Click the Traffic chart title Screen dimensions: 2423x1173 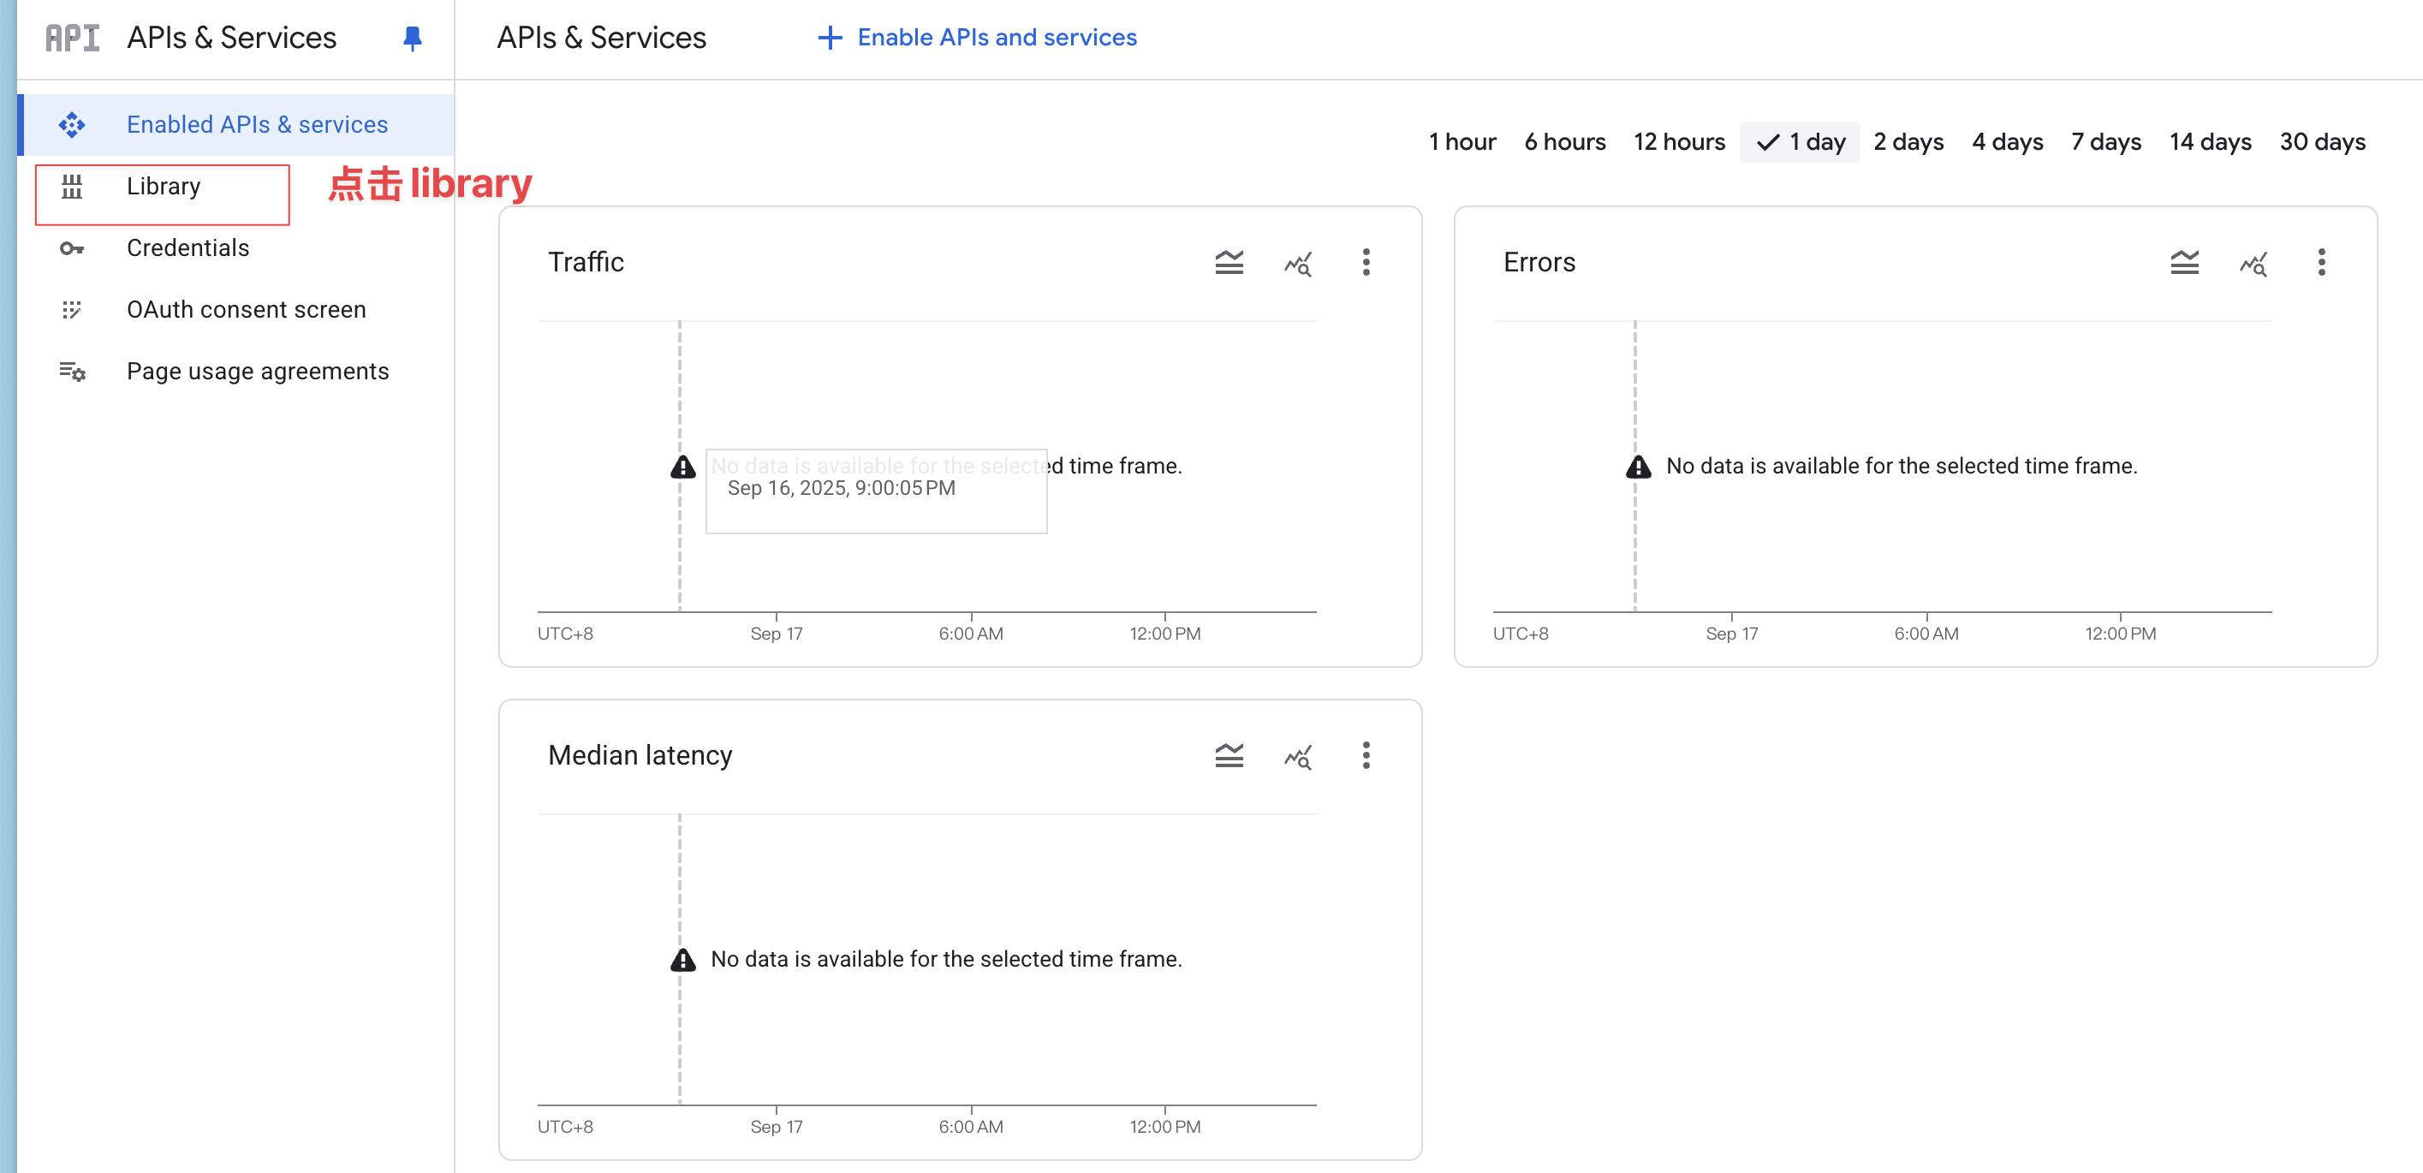[586, 263]
